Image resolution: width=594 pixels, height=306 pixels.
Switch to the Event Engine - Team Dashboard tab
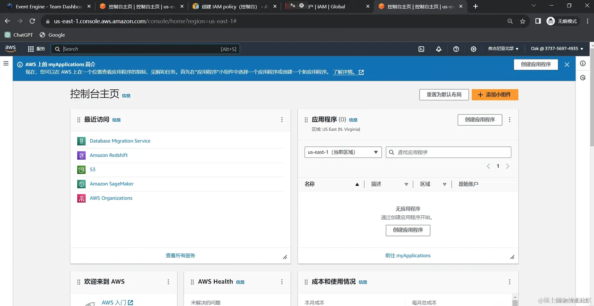point(49,6)
